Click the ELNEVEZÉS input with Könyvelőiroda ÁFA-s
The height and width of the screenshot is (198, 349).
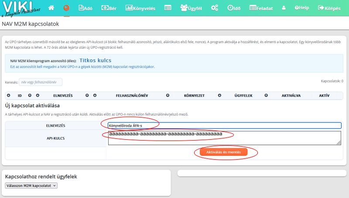click(x=224, y=126)
